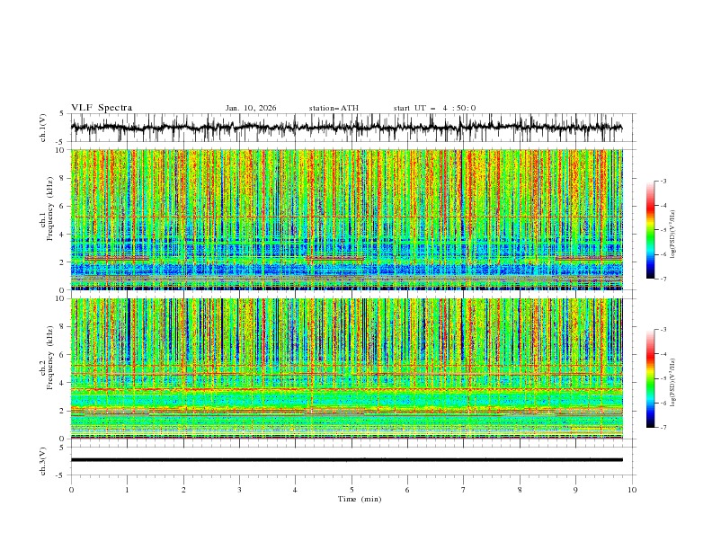Click inside the ch.1 spectrogram panel
Image resolution: width=712 pixels, height=550 pixels.
[346, 219]
